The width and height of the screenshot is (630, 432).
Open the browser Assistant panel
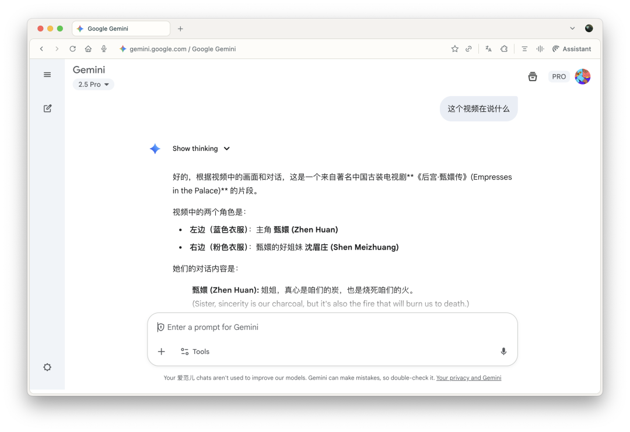click(571, 49)
